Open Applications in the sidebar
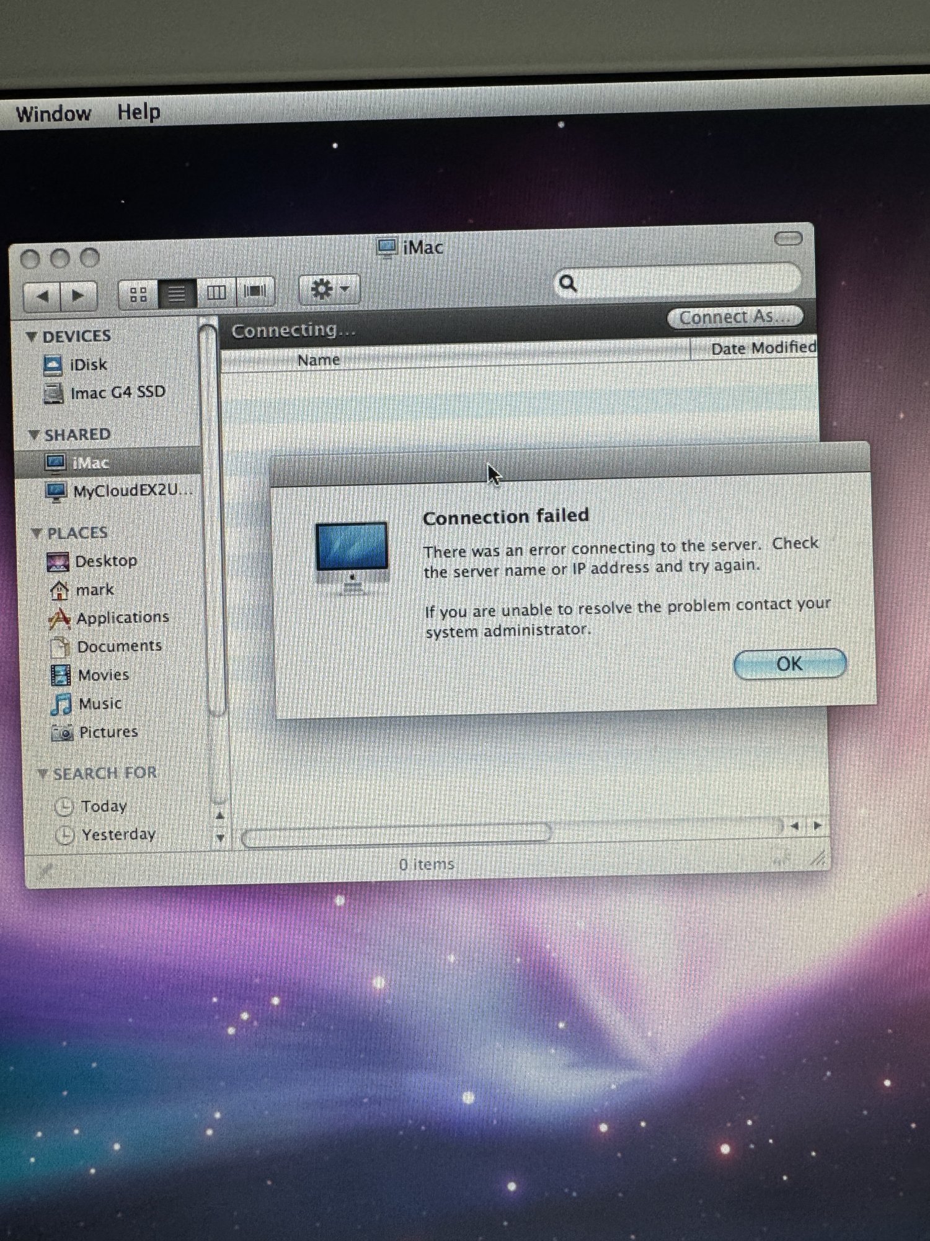This screenshot has height=1241, width=930. pyautogui.click(x=108, y=618)
